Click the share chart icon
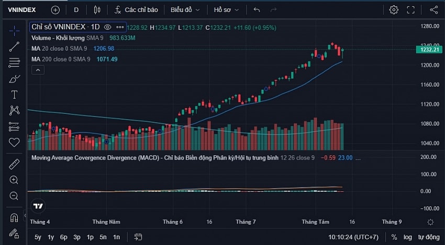Image resolution: width=445 pixels, height=245 pixels. (x=433, y=10)
